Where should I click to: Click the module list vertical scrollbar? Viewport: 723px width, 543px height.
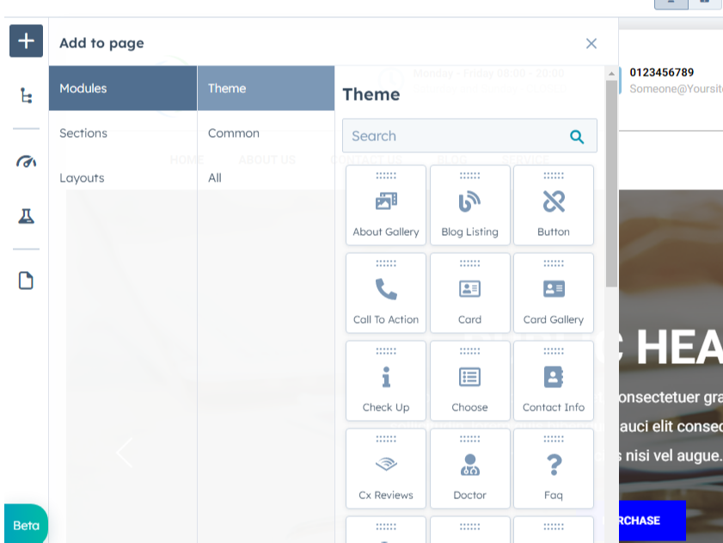pos(611,189)
